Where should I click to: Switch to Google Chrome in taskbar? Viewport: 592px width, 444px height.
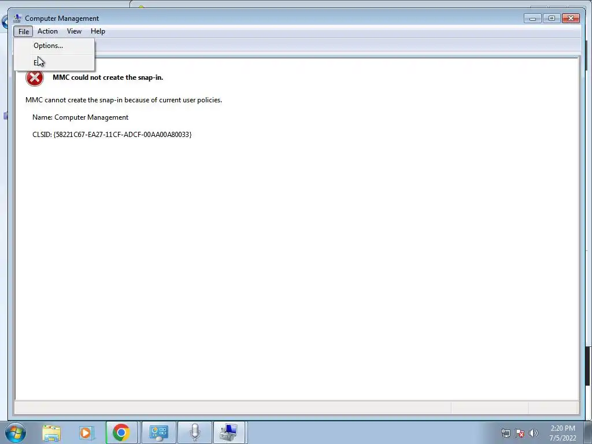point(121,432)
